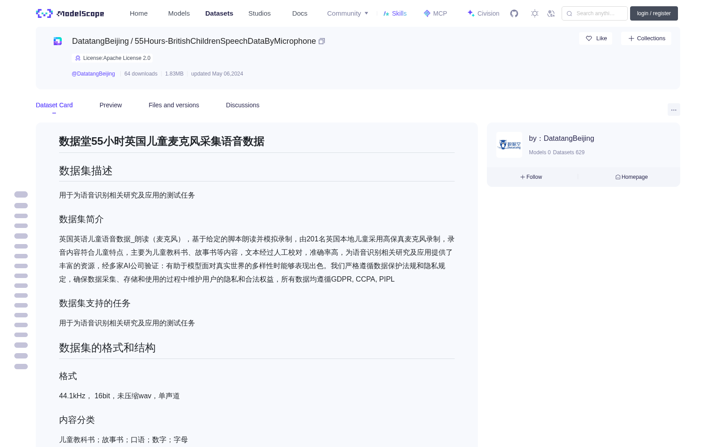
Task: Click the Datatang organization logo thumbnail
Action: tap(509, 145)
